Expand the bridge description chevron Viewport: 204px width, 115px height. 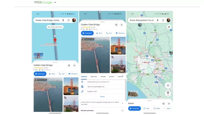click(122, 103)
